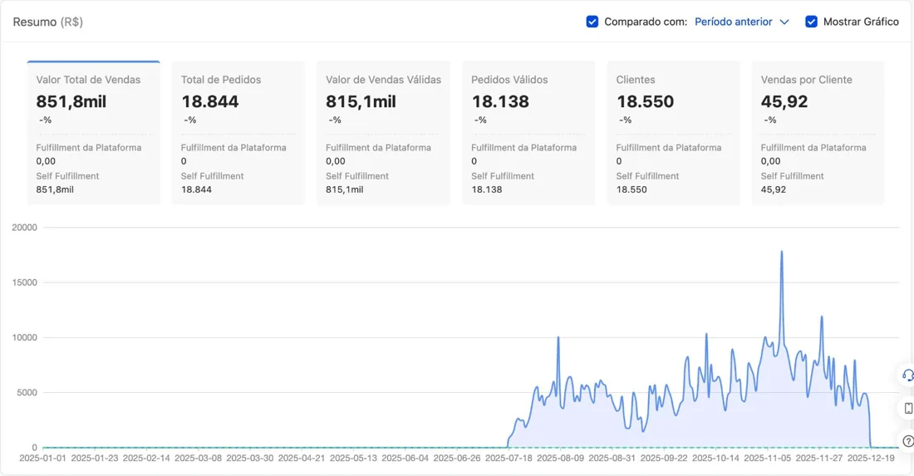Click the 815,1mil bold valid sales value
The width and height of the screenshot is (914, 476).
click(361, 101)
